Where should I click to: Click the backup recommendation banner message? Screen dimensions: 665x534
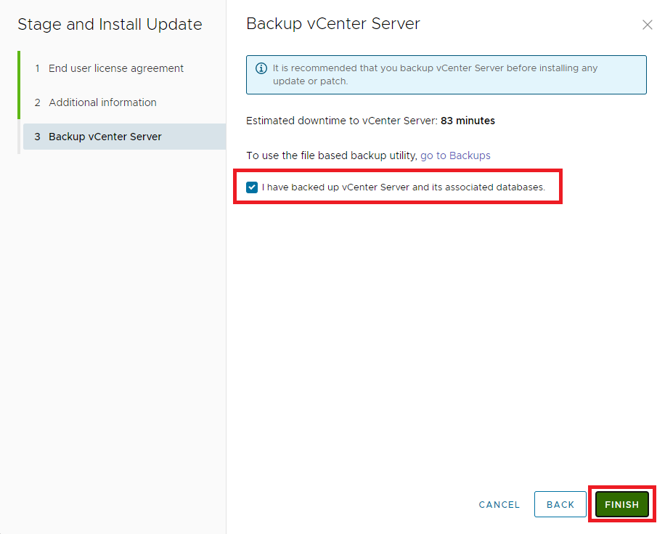[x=435, y=75]
